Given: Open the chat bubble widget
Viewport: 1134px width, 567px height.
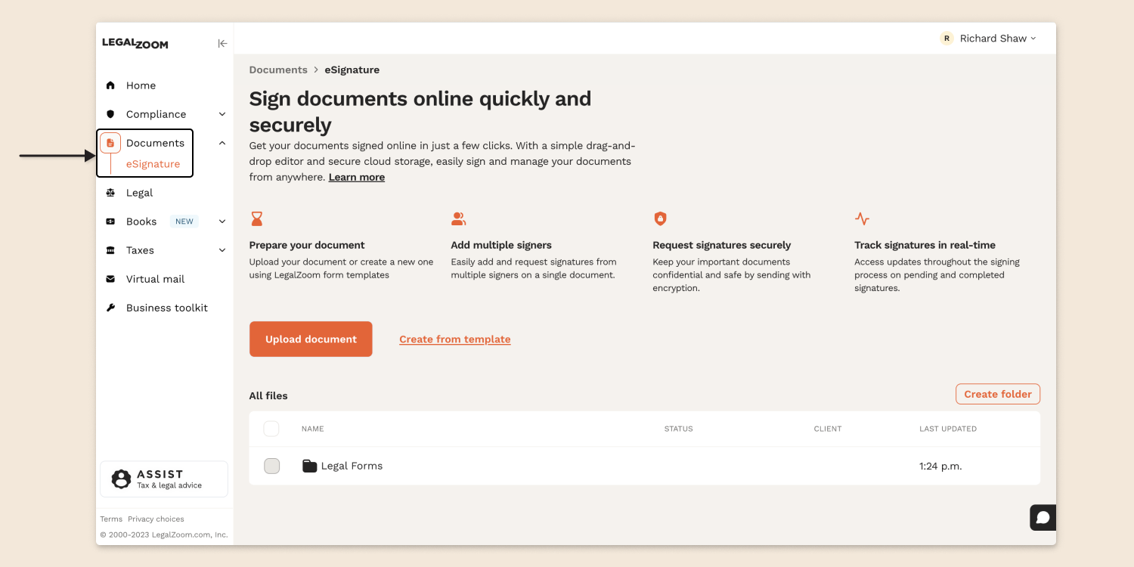Looking at the screenshot, I should click(x=1043, y=518).
